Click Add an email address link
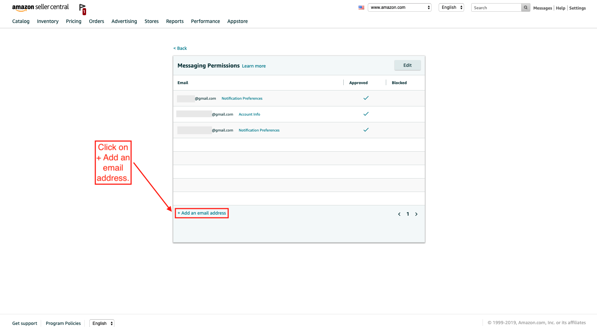597x327 pixels. click(202, 213)
